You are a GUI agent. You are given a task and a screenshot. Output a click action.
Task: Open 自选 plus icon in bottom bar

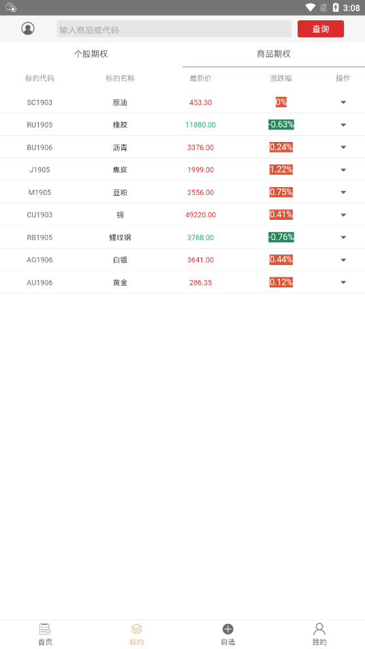pos(228,629)
